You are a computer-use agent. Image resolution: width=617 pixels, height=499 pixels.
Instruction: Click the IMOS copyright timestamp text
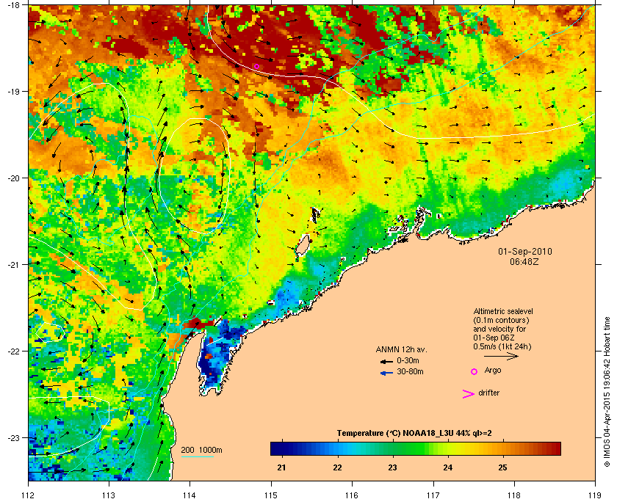[607, 391]
